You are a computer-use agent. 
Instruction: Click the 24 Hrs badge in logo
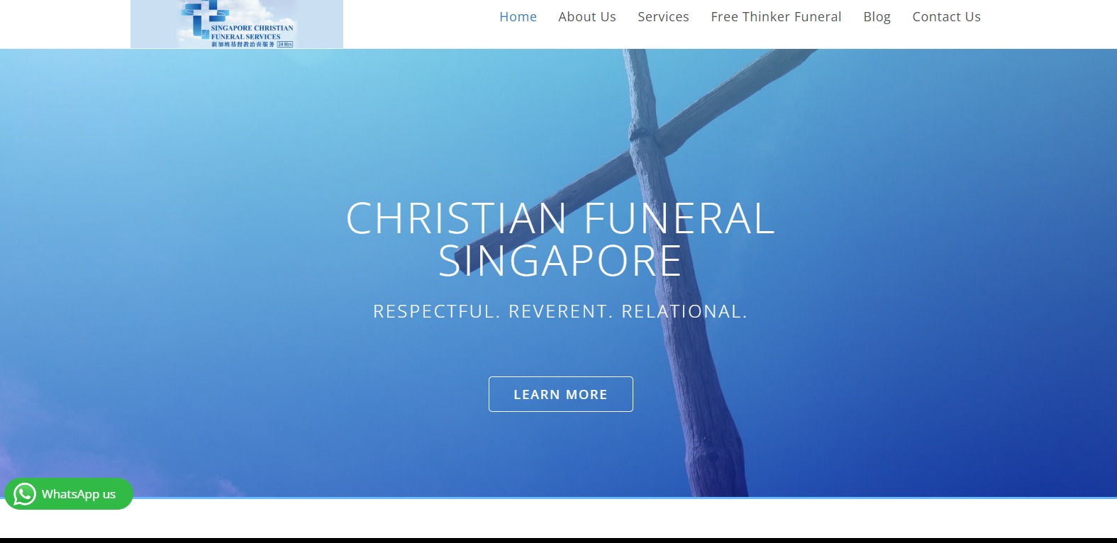(284, 44)
